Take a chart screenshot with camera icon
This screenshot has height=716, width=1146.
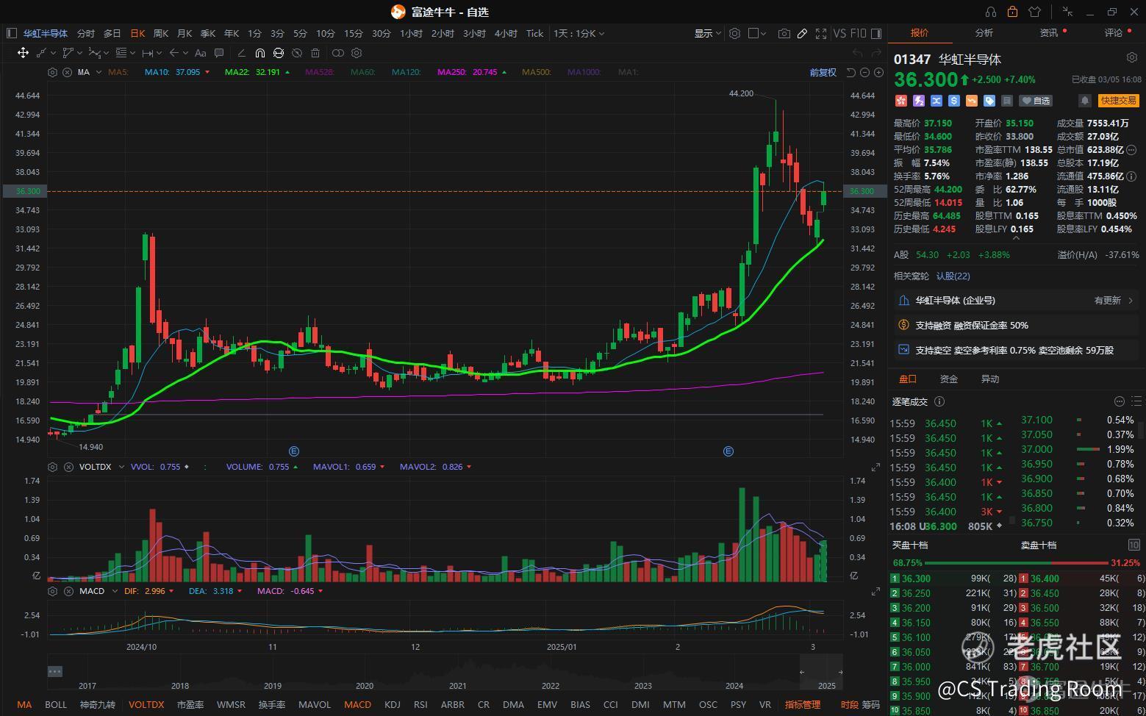point(784,33)
